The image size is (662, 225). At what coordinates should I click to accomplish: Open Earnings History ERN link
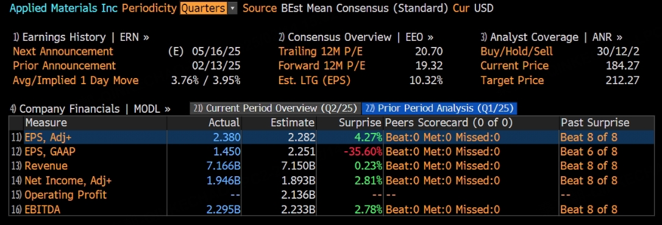point(80,37)
